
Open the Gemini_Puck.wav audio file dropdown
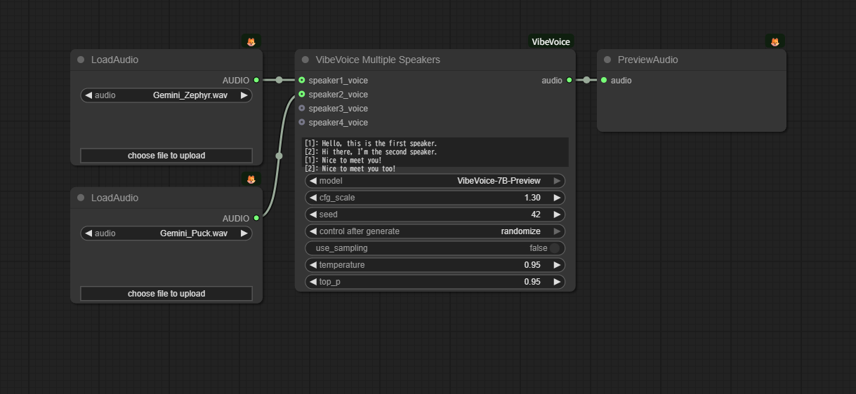pos(166,233)
